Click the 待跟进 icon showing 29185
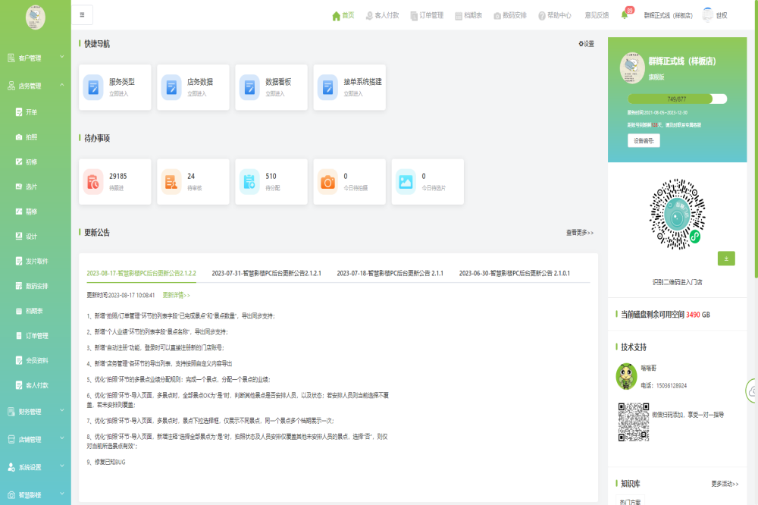 [93, 181]
